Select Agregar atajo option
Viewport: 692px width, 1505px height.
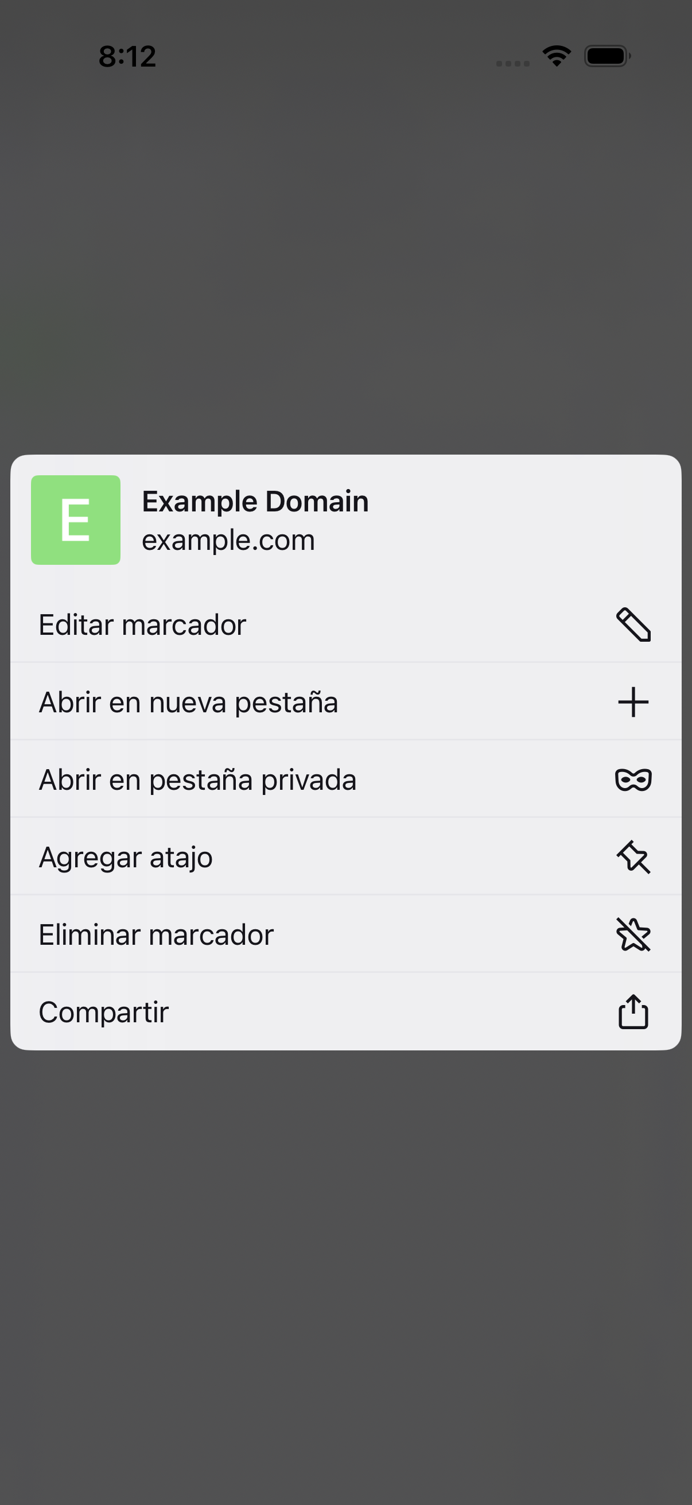click(345, 857)
